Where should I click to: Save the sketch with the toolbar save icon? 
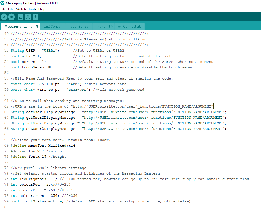coord(35,17)
